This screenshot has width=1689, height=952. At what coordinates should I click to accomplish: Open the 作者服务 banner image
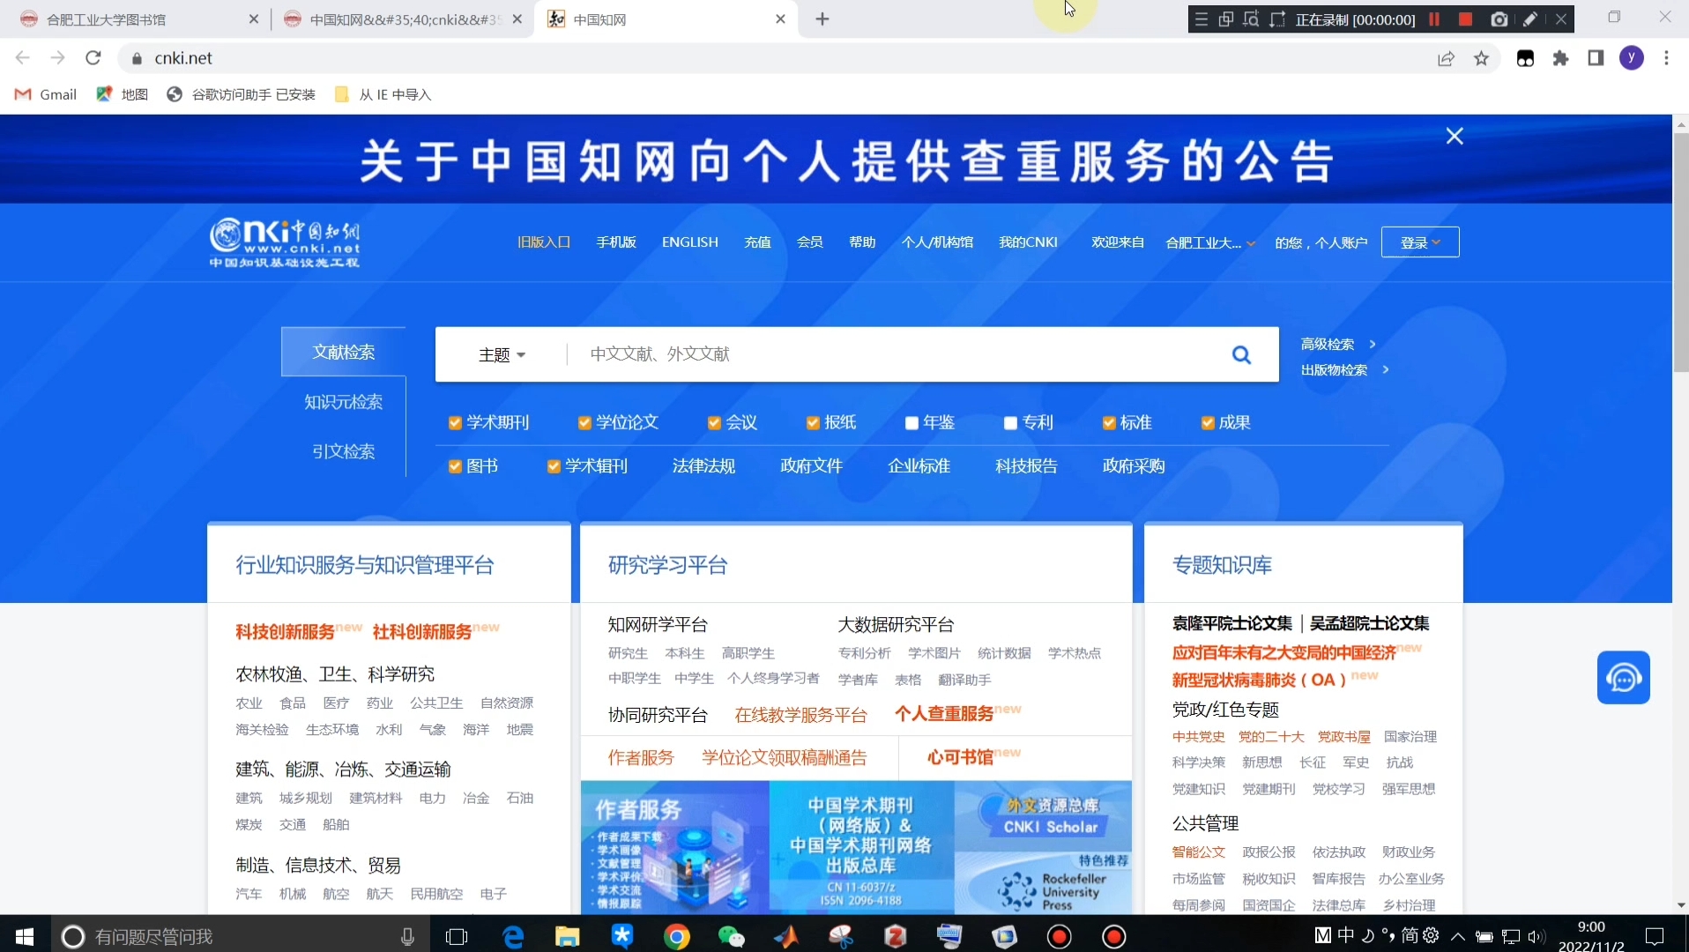coord(675,847)
